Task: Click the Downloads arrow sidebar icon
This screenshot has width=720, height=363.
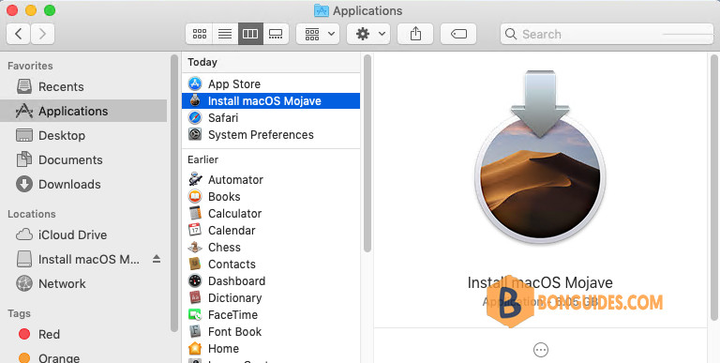Action: pos(24,184)
